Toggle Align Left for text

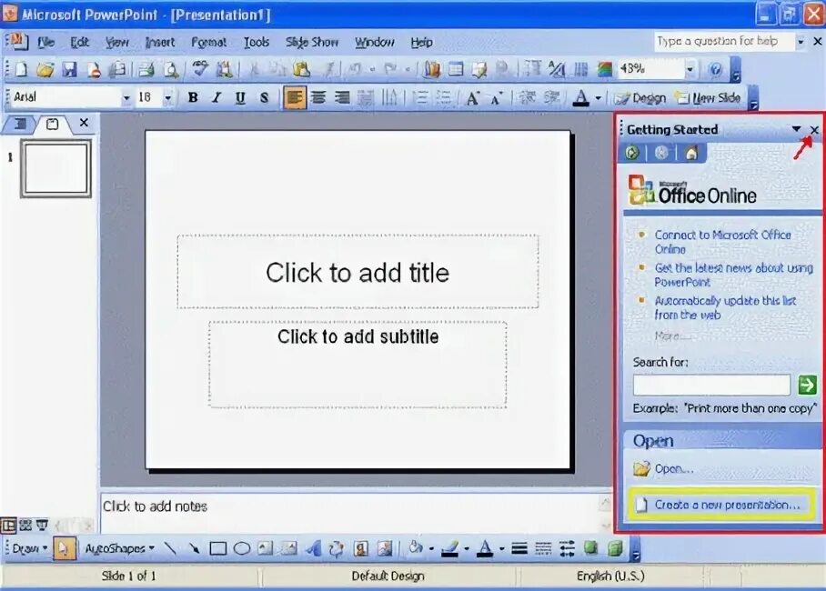295,98
